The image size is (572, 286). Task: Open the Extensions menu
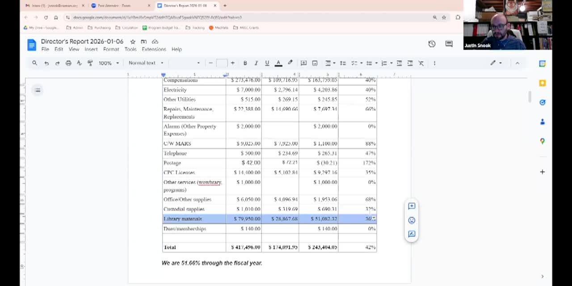point(154,49)
